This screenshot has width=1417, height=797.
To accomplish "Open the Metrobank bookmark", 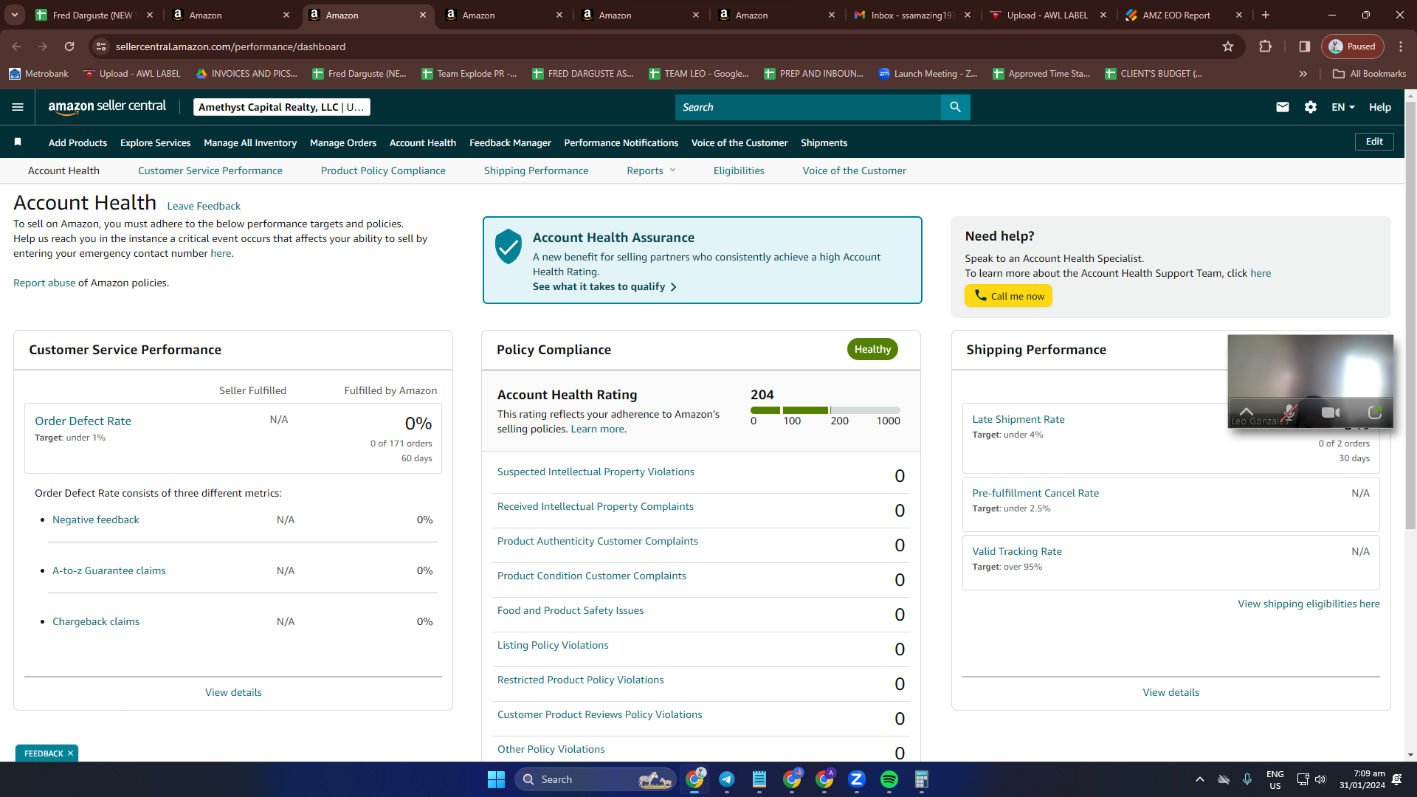I will pyautogui.click(x=38, y=74).
